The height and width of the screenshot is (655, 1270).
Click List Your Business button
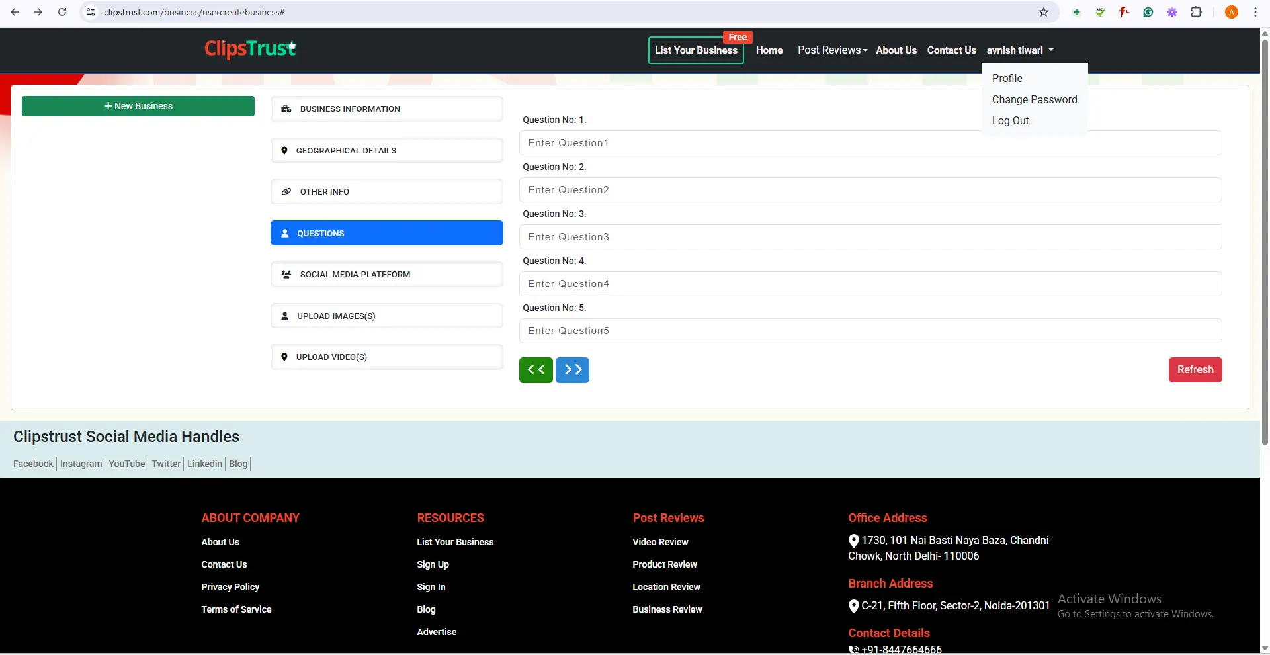pyautogui.click(x=696, y=50)
